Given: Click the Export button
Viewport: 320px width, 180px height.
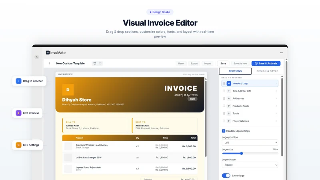Looking at the screenshot, I should click(194, 64).
